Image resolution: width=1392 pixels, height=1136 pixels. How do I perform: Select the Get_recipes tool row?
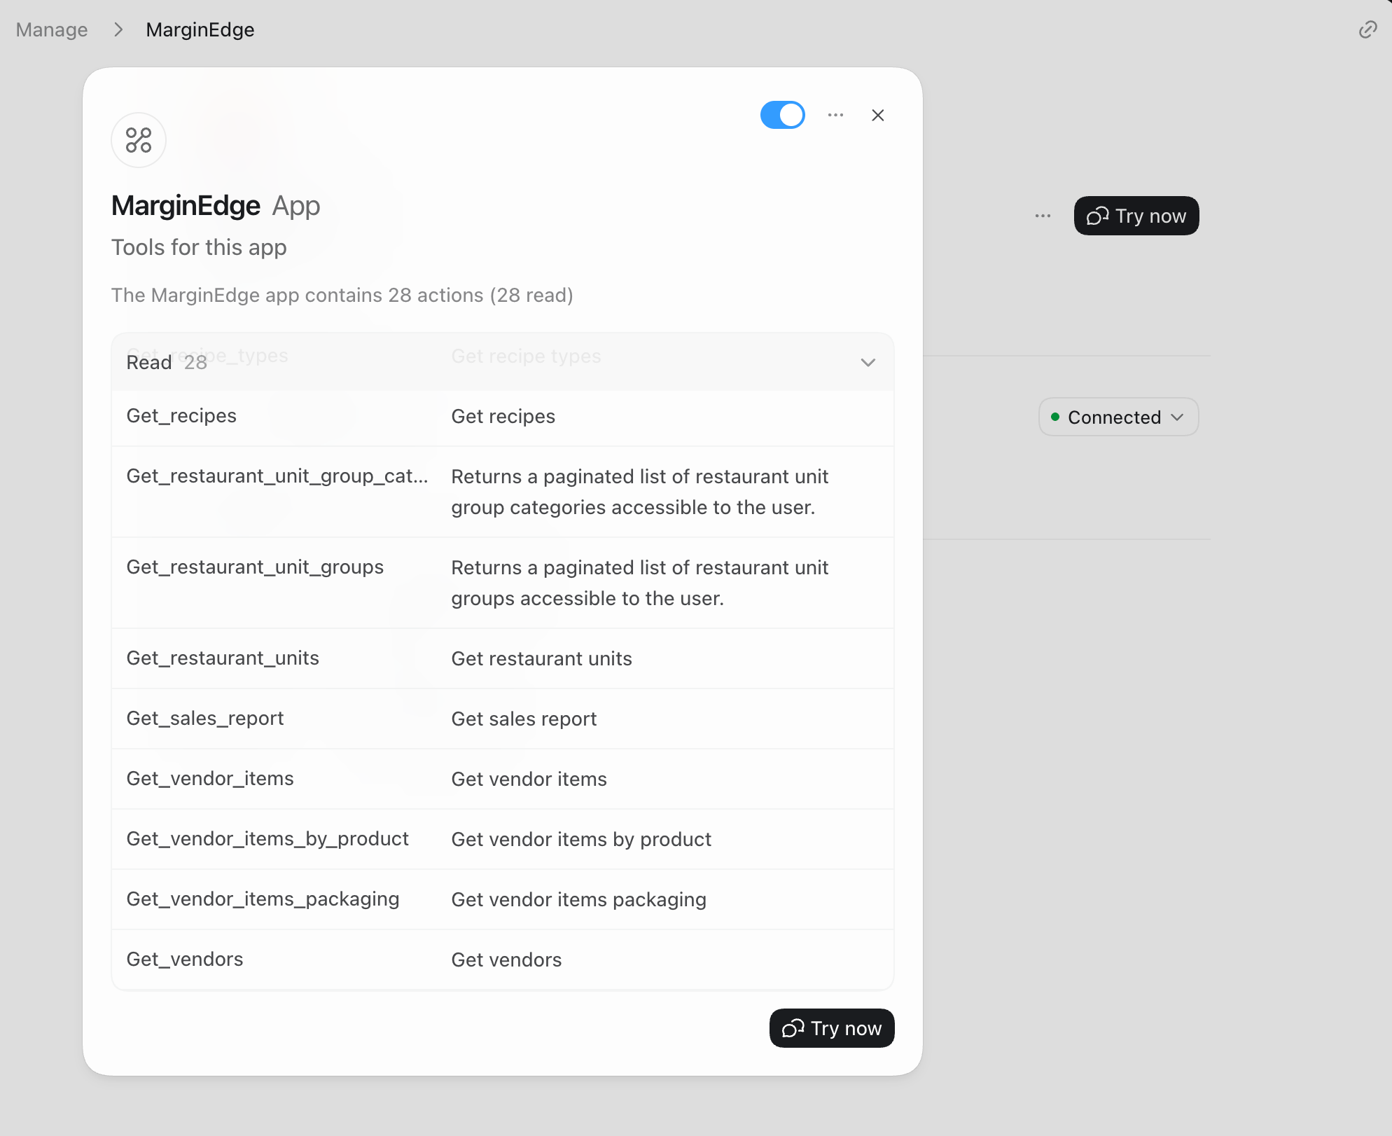[503, 416]
